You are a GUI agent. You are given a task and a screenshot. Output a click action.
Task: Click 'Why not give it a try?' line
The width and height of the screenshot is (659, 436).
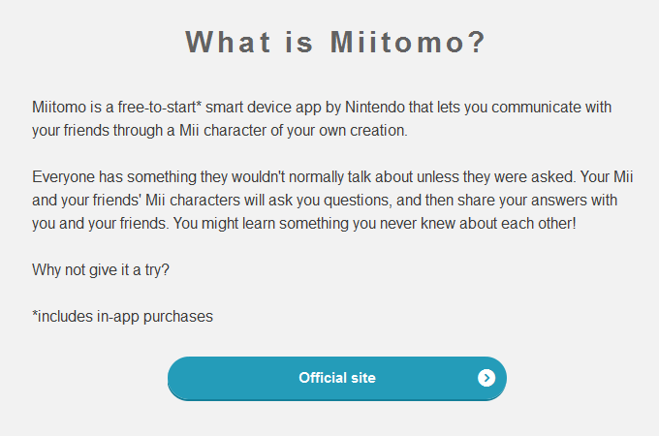tap(101, 269)
